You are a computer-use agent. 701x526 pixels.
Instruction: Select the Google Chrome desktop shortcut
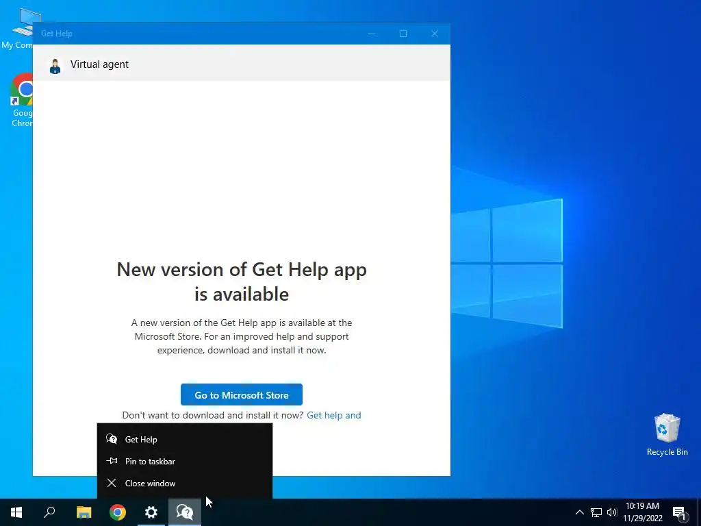point(21,100)
